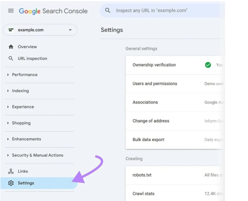Open the Crawl stats report row
This screenshot has height=201, width=248.
tap(143, 194)
